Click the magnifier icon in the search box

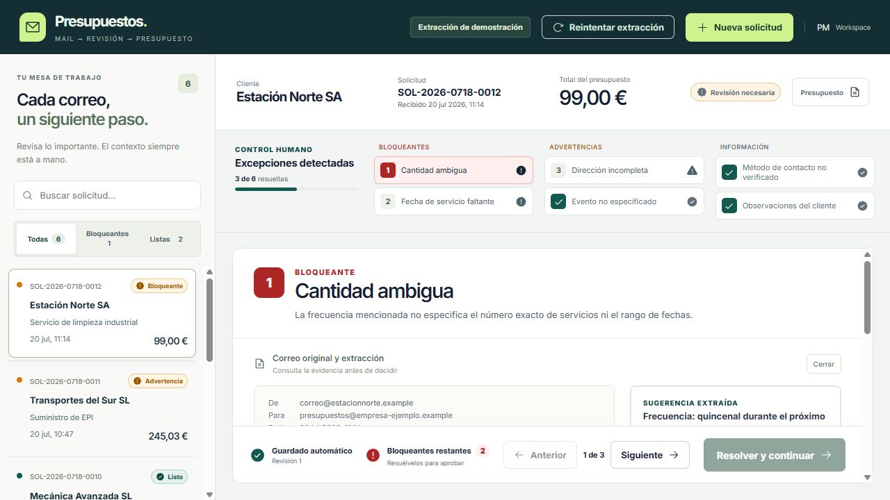coord(28,196)
